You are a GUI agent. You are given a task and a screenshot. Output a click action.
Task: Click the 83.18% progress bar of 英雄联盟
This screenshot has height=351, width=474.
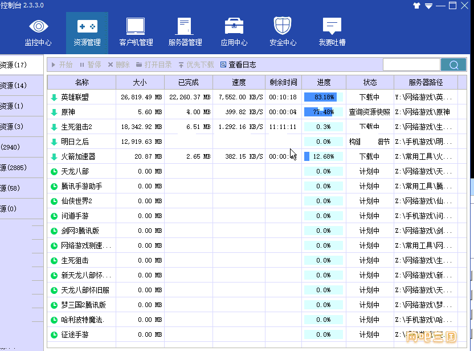click(x=324, y=97)
